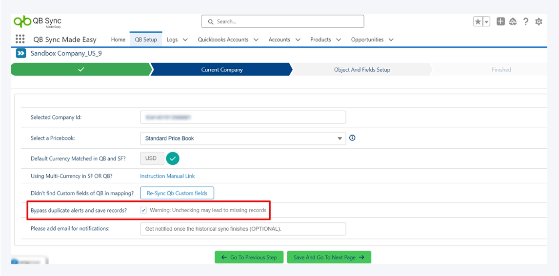The width and height of the screenshot is (559, 276).
Task: Click Re-Sync Qb Custom fields button
Action: [x=177, y=193]
